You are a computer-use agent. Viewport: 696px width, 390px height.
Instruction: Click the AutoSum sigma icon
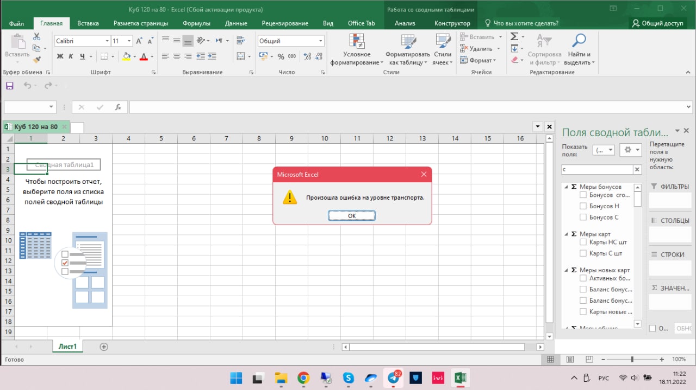514,36
